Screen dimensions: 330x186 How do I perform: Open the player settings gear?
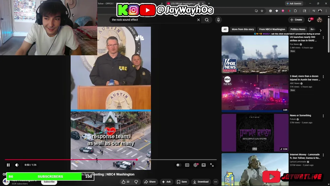click(x=195, y=165)
